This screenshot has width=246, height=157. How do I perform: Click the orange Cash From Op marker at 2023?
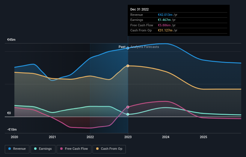(x=128, y=66)
